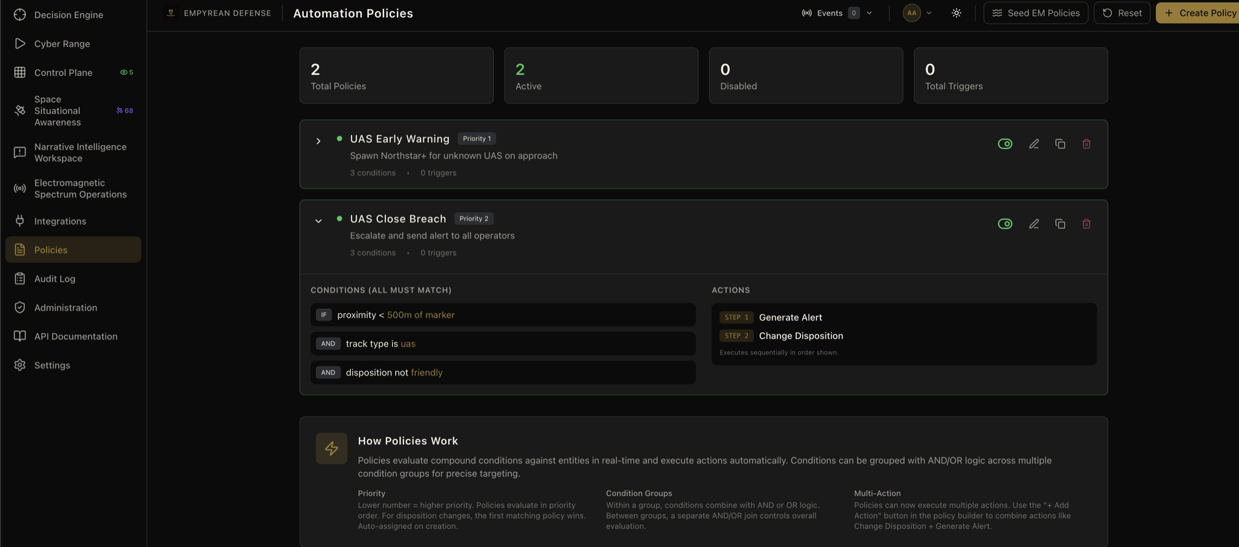Click the Electromagnetic Spectrum radio icon
Viewport: 1239px width, 547px height.
[20, 189]
